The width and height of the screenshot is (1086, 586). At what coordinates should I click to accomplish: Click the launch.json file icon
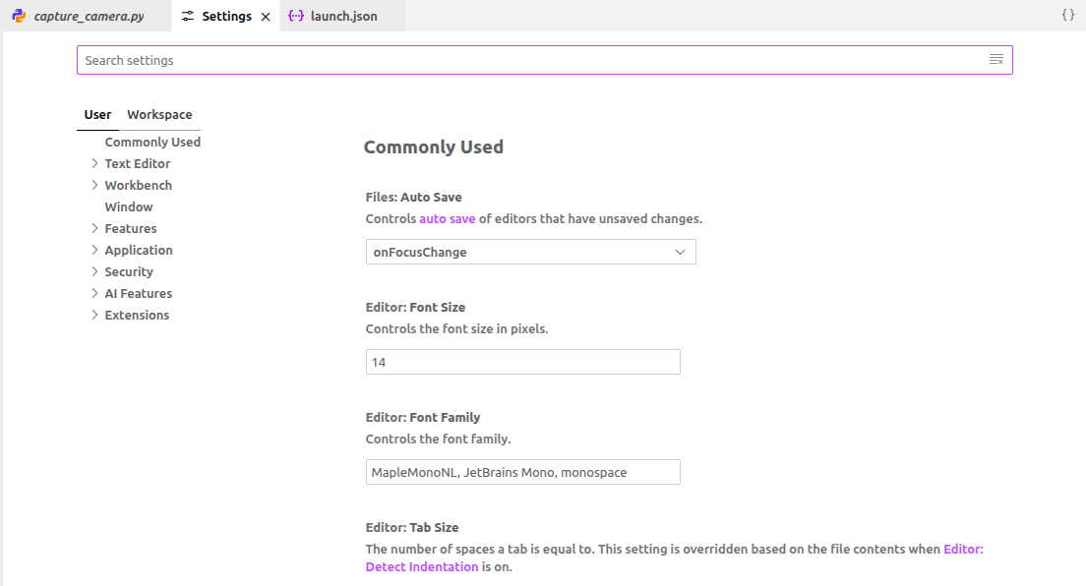click(295, 16)
